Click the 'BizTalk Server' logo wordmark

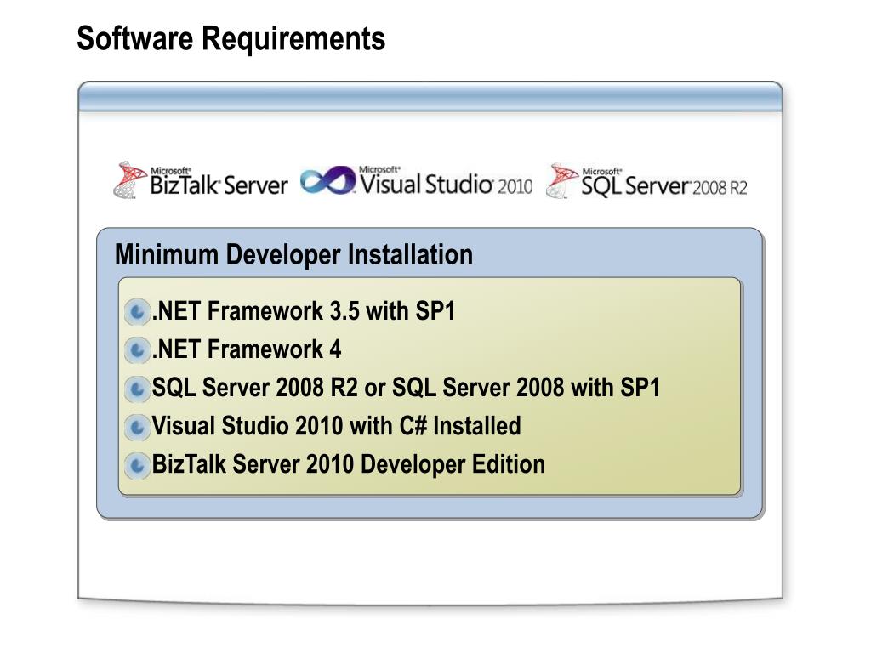(x=219, y=182)
